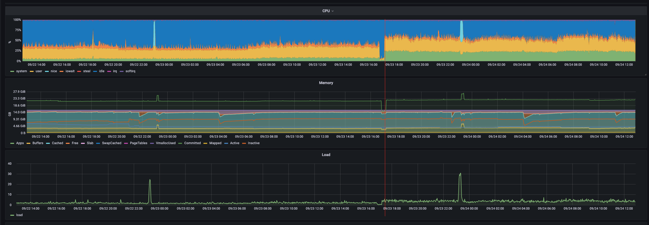Open color picker for the 'Mapped' legend swatch
This screenshot has width=649, height=225.
pos(205,143)
